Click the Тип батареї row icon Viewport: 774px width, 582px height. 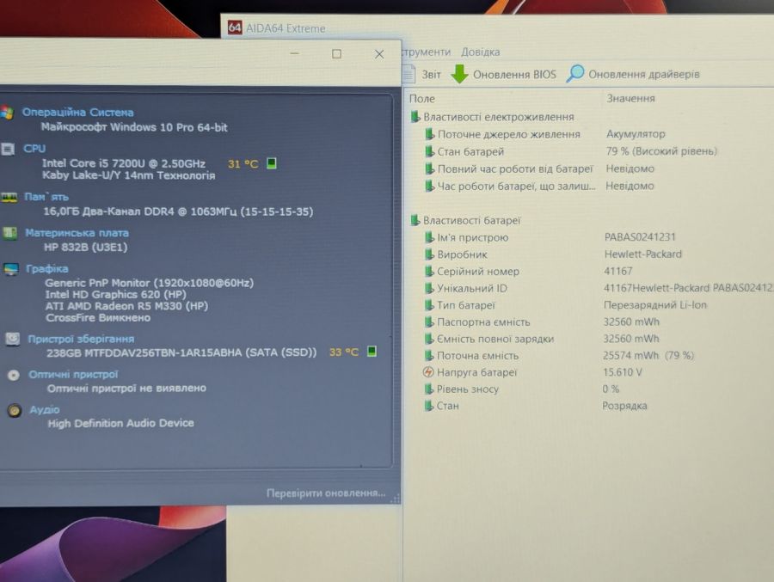[x=429, y=305]
